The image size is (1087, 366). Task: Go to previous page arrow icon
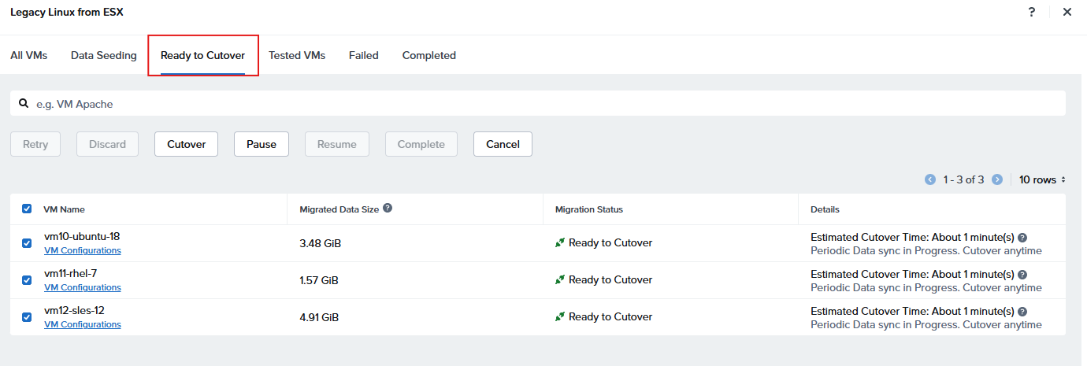click(930, 180)
